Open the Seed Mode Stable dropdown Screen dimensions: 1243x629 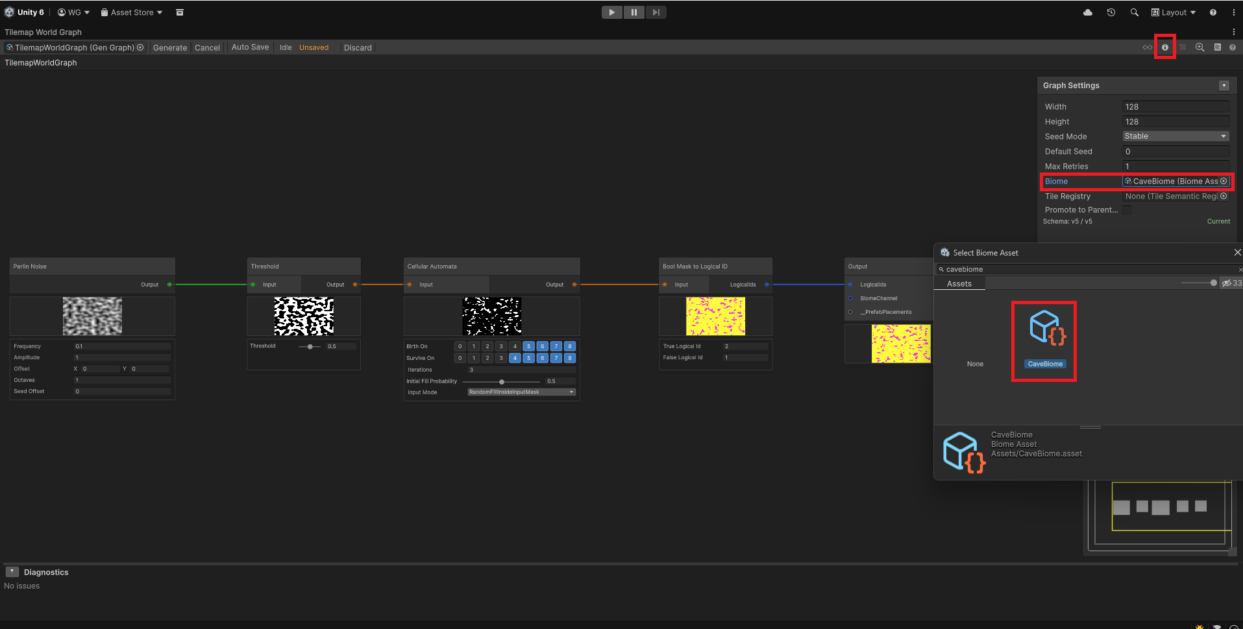point(1176,136)
